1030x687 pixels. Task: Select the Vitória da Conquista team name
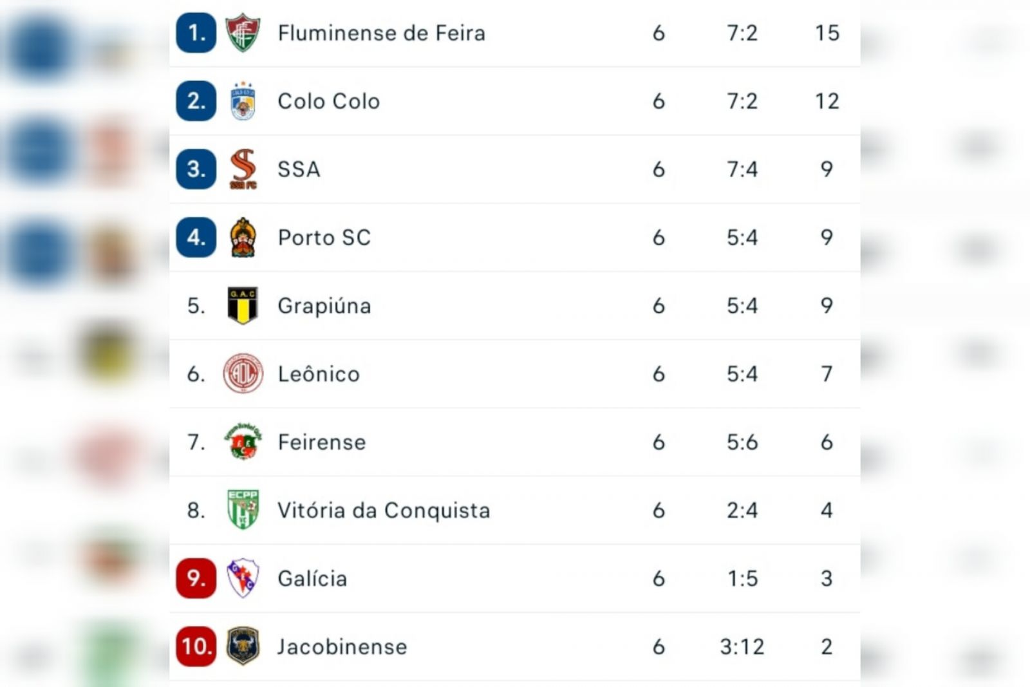tap(384, 510)
